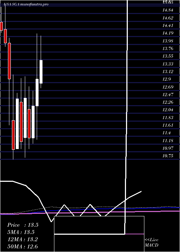
Task: Click the 12.47 price axis label
Action: 168,94
